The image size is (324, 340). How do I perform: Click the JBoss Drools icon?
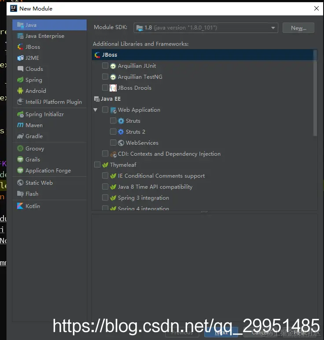[113, 88]
